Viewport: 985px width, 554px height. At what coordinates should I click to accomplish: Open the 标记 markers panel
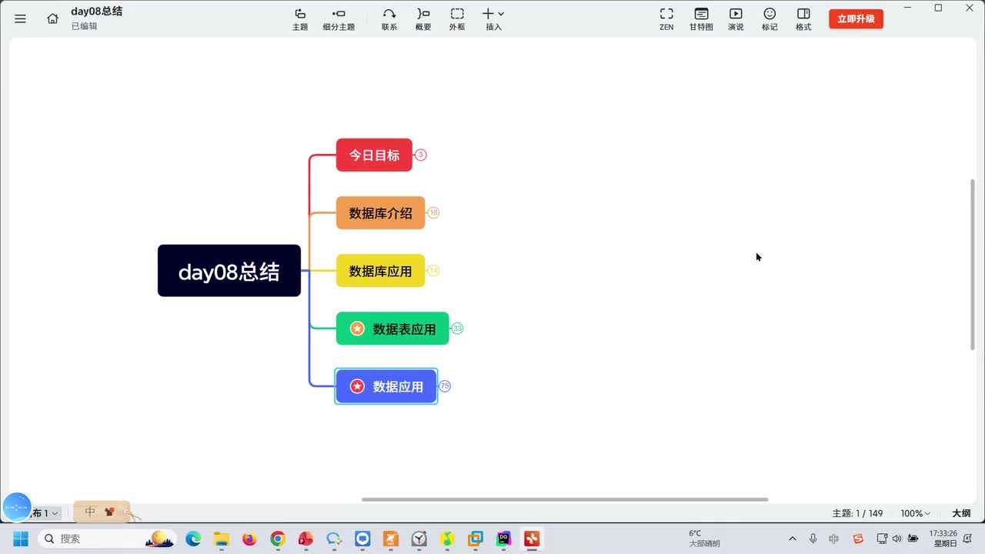coord(770,19)
